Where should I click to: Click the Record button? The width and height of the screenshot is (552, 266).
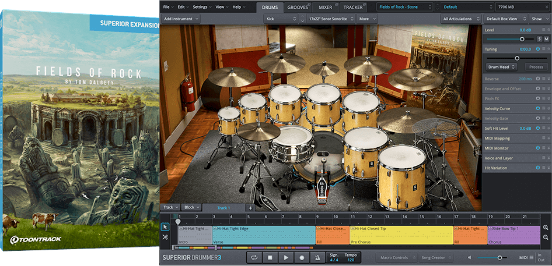point(302,257)
